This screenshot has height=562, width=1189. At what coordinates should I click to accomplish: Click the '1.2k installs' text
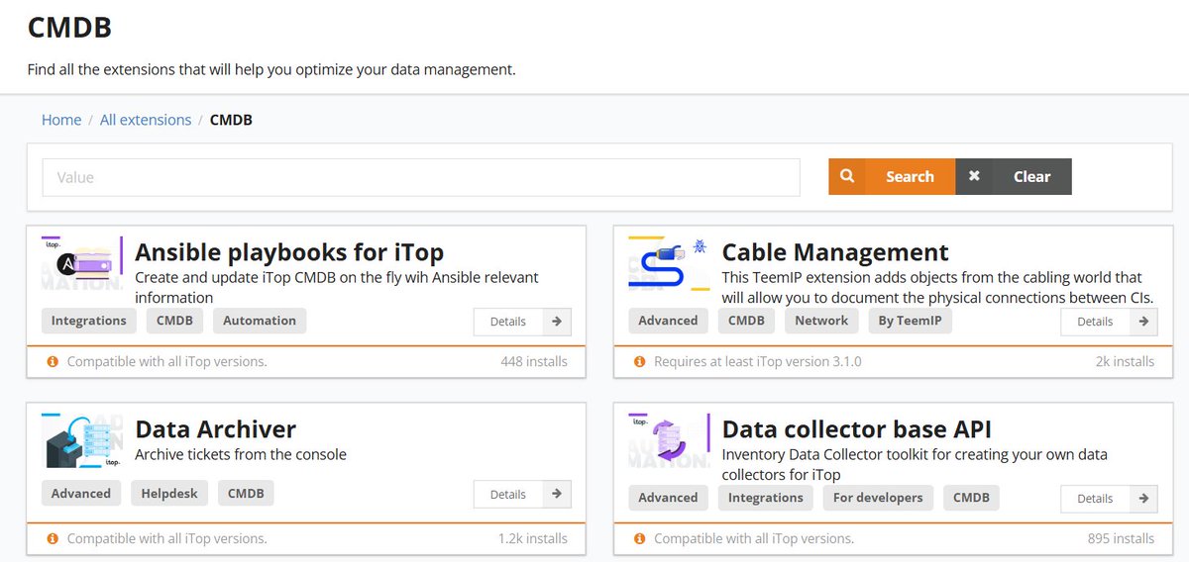point(533,539)
